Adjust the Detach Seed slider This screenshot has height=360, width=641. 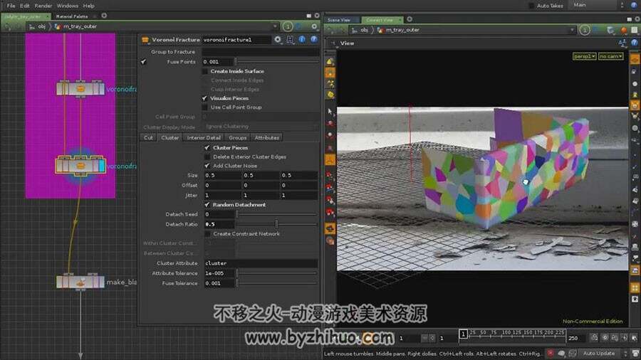(x=277, y=214)
